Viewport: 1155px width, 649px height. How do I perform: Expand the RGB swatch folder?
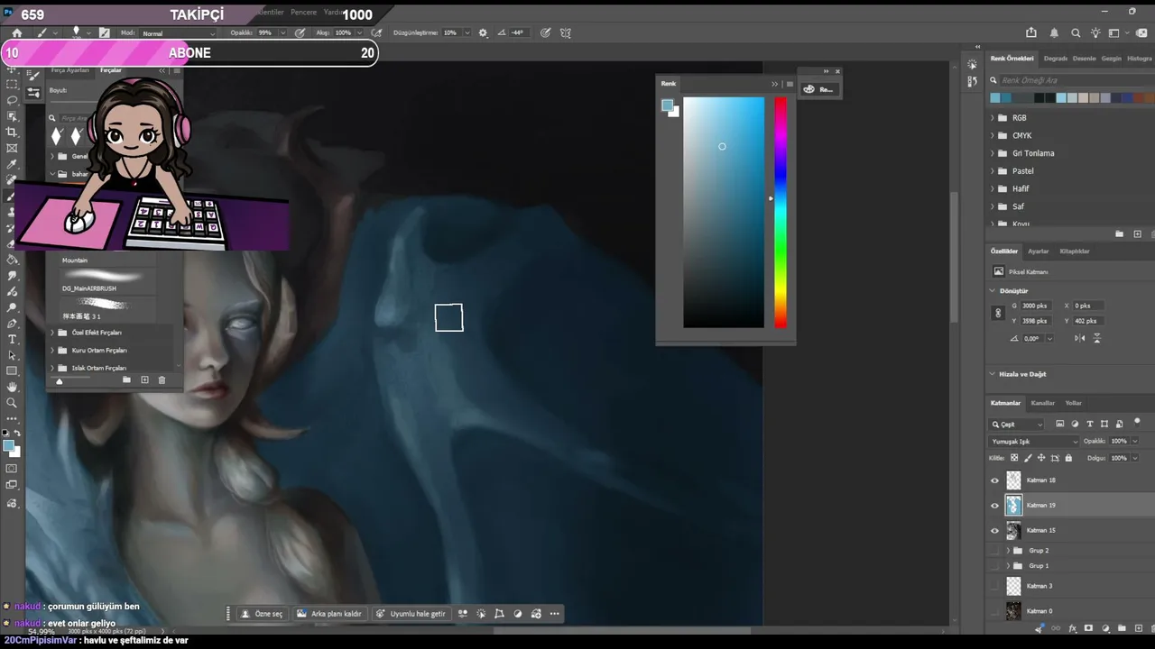tap(993, 118)
